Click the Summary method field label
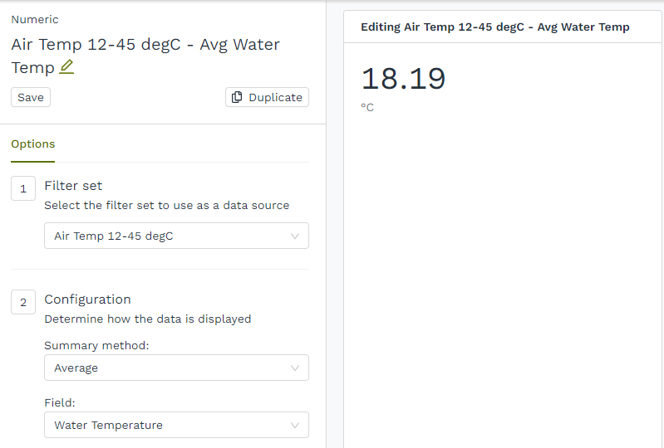This screenshot has height=448, width=664. pos(96,345)
